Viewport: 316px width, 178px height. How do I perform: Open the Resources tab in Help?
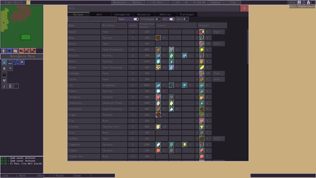(144, 14)
